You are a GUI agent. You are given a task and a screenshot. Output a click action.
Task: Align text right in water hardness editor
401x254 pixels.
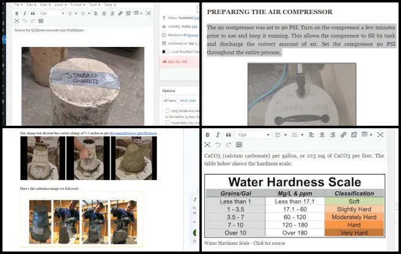point(333,135)
